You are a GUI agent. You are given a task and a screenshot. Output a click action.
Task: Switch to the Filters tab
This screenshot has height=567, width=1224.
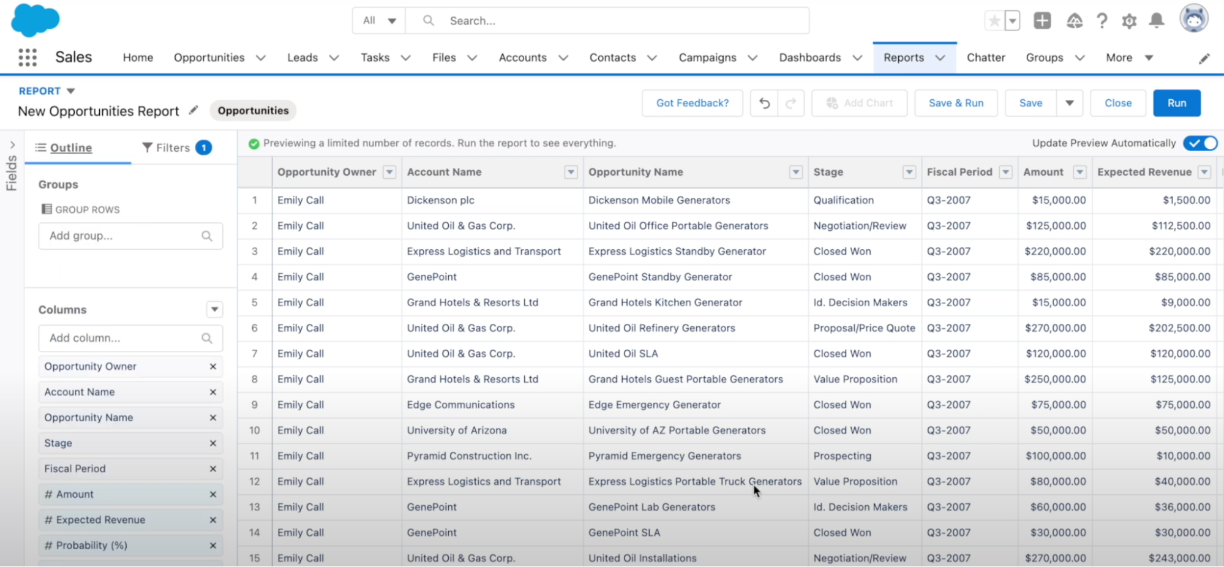[x=175, y=147]
